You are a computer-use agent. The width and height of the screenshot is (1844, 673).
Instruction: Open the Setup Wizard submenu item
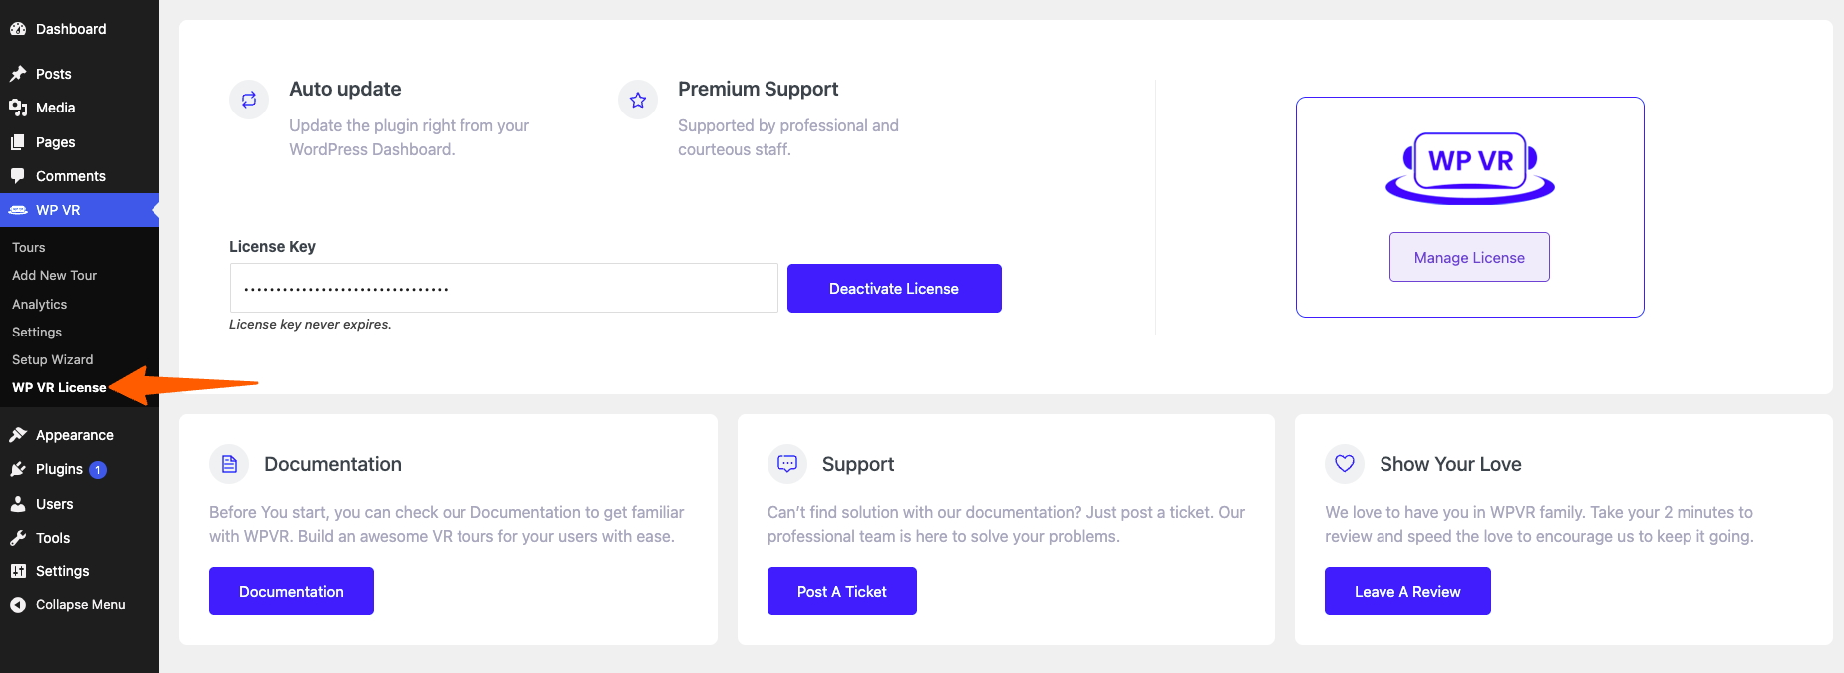click(52, 359)
